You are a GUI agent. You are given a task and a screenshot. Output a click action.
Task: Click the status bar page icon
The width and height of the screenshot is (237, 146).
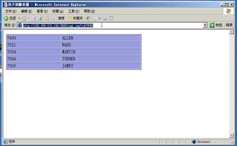5,142
